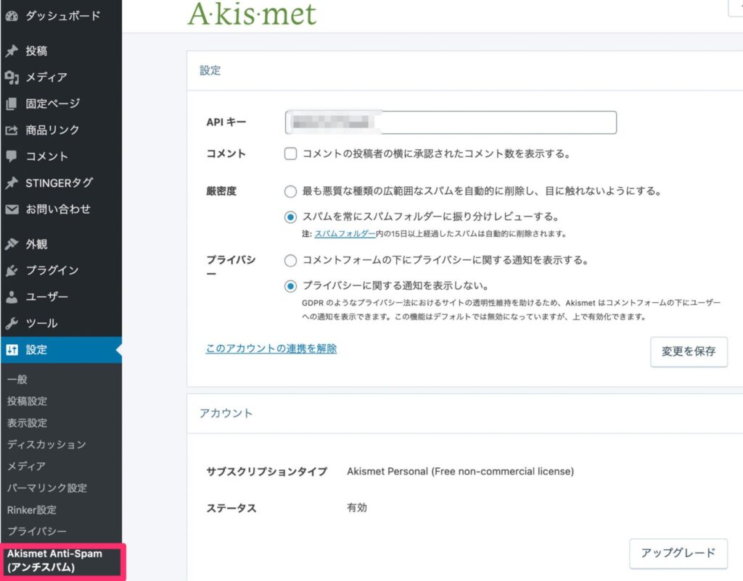
Task: Open Rinker設定 submenu item
Action: click(x=32, y=510)
